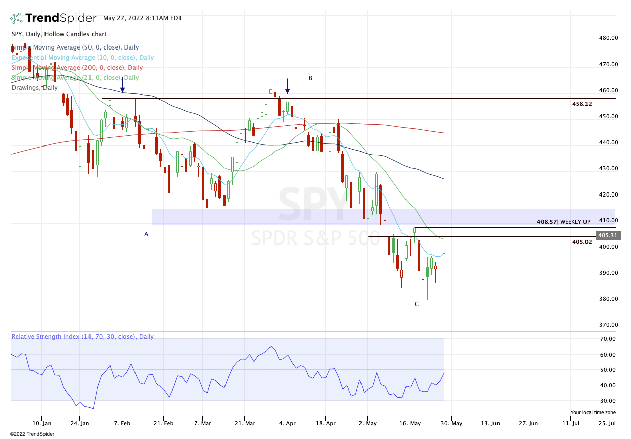
Task: Select the Simple Moving Average 200 legend entry
Action: tap(77, 68)
